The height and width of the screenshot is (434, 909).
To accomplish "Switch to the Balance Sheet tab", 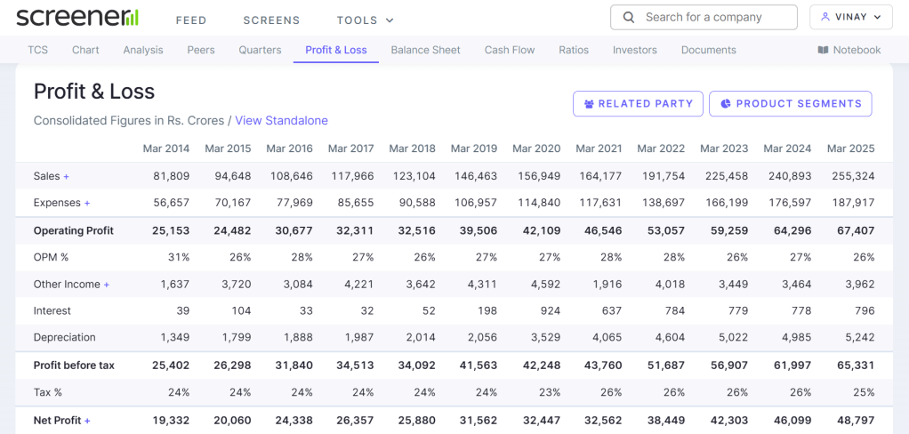I will click(425, 50).
